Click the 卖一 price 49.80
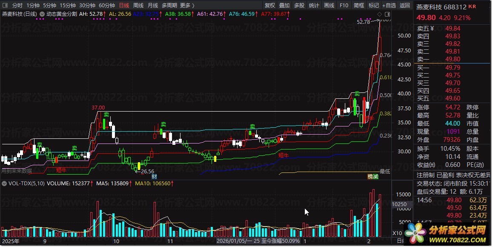Viewport: 493px width, 247px height. tap(453, 59)
